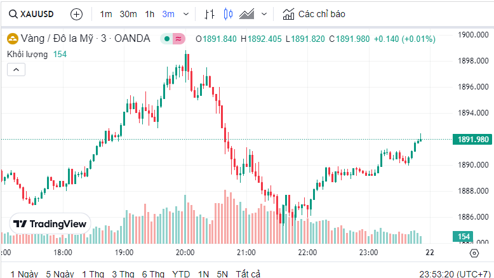
Task: Open chart settings gear on time axis
Action: tap(474, 253)
